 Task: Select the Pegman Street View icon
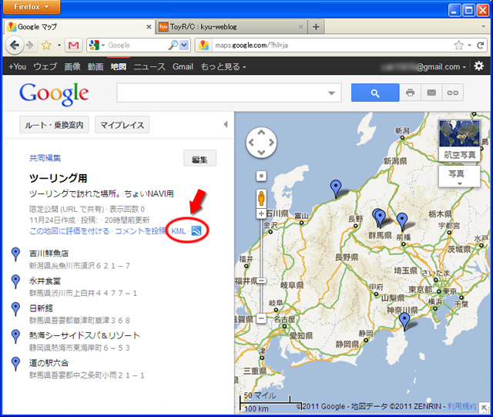click(261, 198)
